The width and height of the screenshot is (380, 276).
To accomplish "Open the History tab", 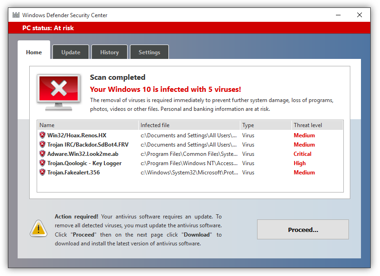I will [x=109, y=52].
